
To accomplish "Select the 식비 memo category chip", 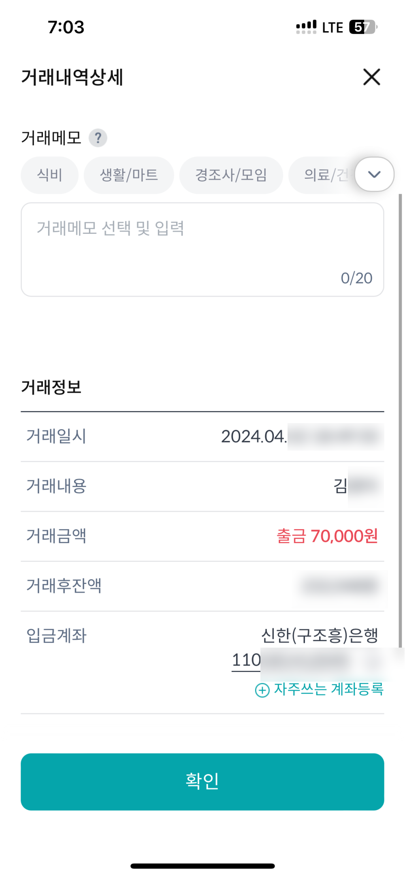I will [x=49, y=175].
